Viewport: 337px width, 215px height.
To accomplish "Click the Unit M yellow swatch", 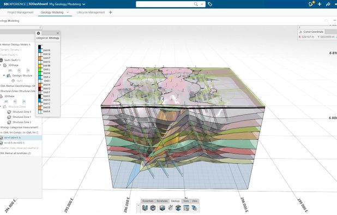I will 40,65.
